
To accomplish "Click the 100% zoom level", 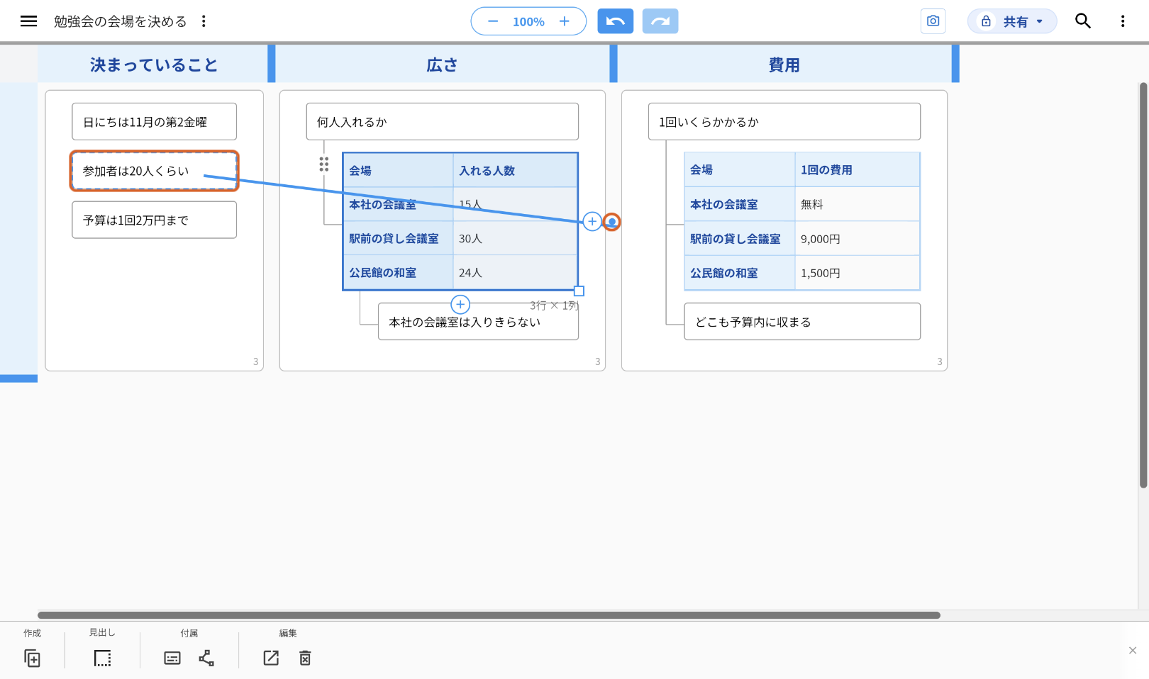I will coord(528,22).
